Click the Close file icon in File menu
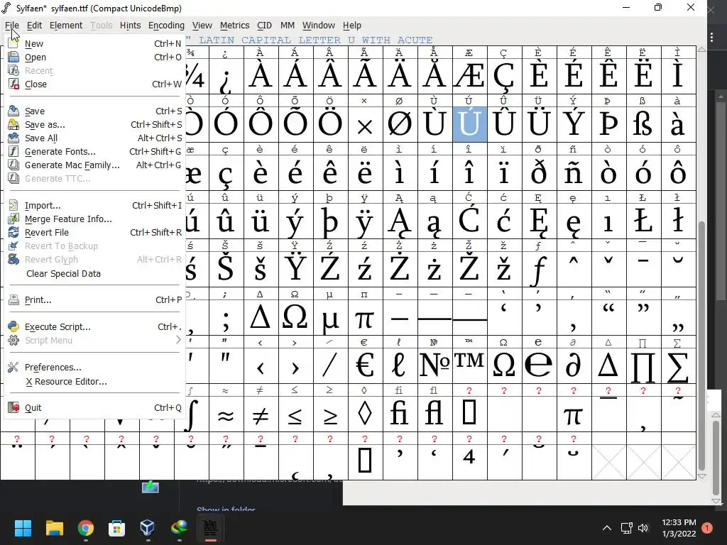 pos(13,84)
